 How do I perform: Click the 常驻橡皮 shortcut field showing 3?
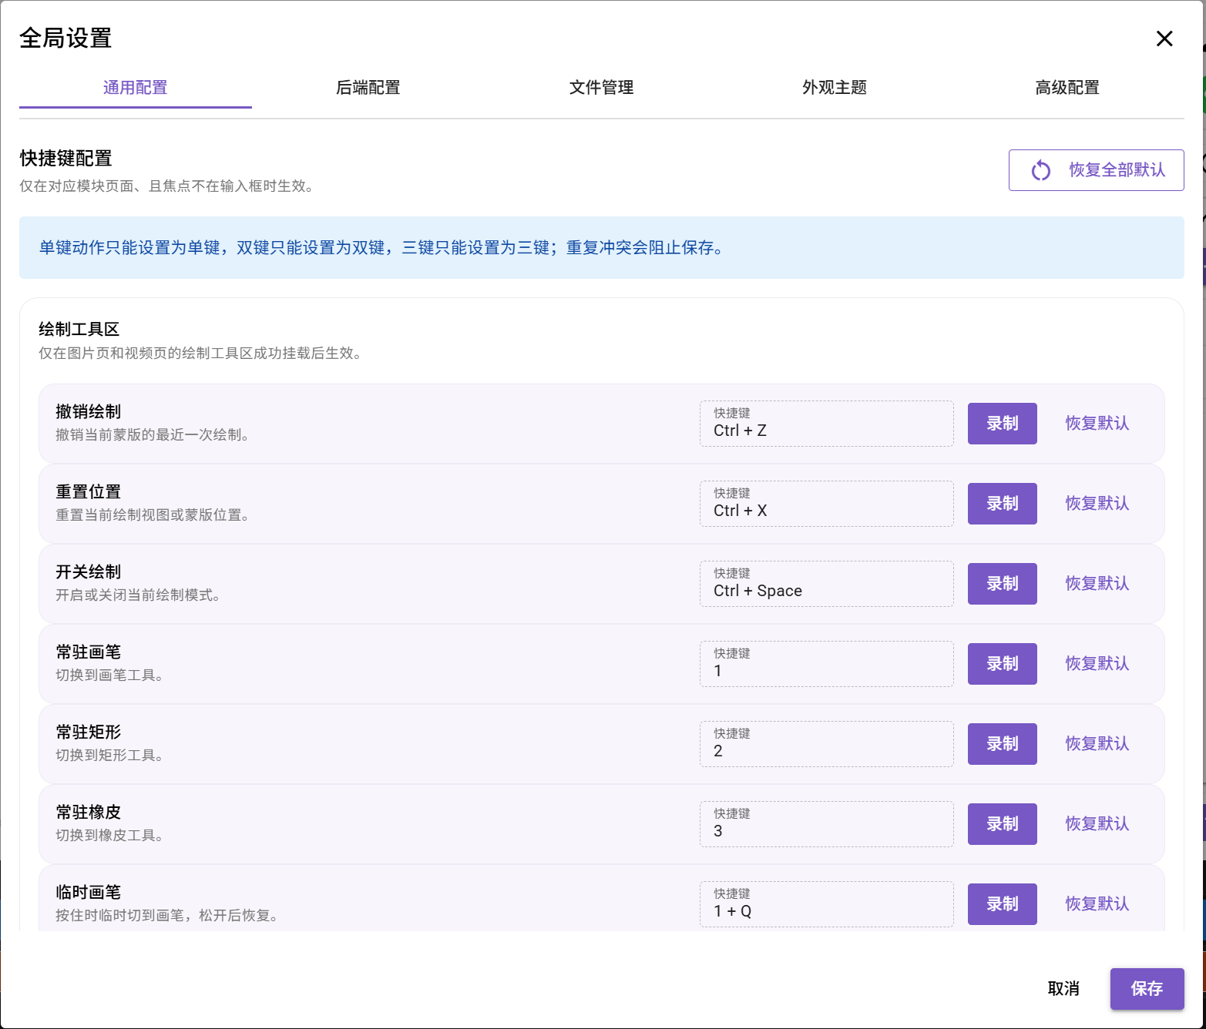tap(826, 824)
